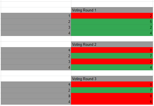Select Round 2 green cell showing 7

pyautogui.click(x=112, y=56)
